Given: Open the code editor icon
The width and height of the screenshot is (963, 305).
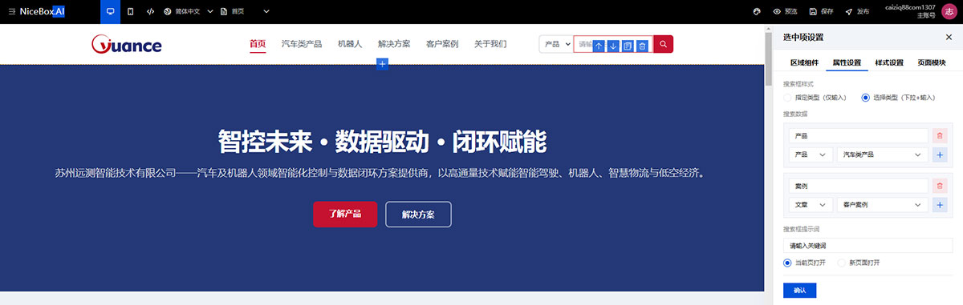Looking at the screenshot, I should pos(151,12).
